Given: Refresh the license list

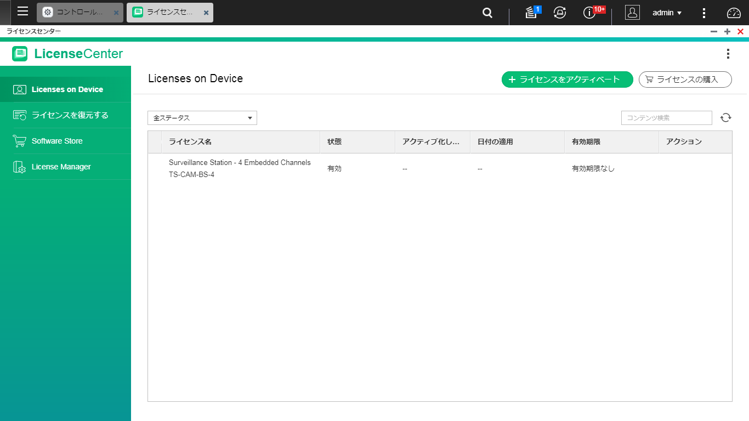Looking at the screenshot, I should [726, 117].
